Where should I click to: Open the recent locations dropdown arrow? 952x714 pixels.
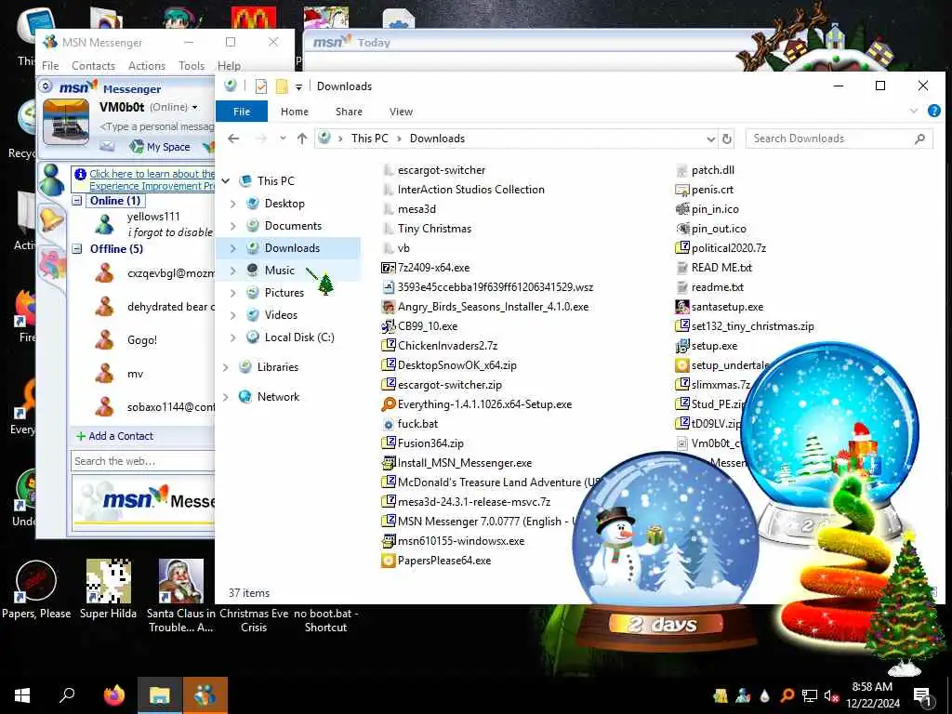click(x=283, y=139)
